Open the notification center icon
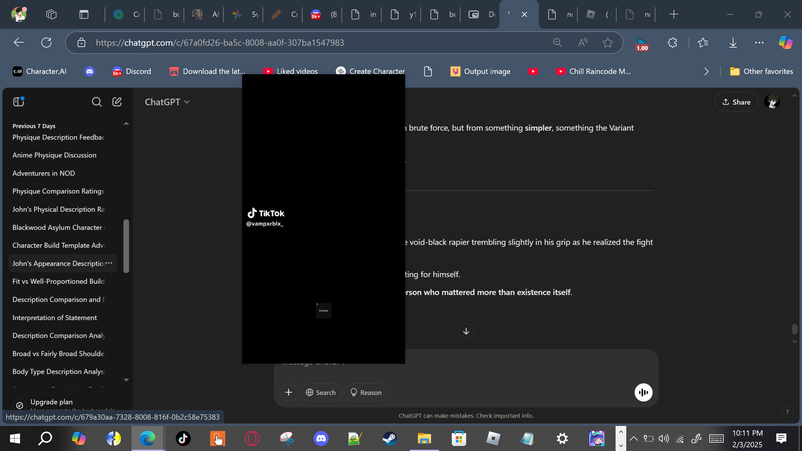802x451 pixels. click(781, 438)
